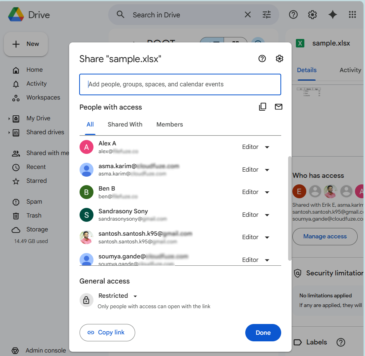Email everyone with access to sample.xlsx
This screenshot has width=365, height=356.
coord(278,106)
